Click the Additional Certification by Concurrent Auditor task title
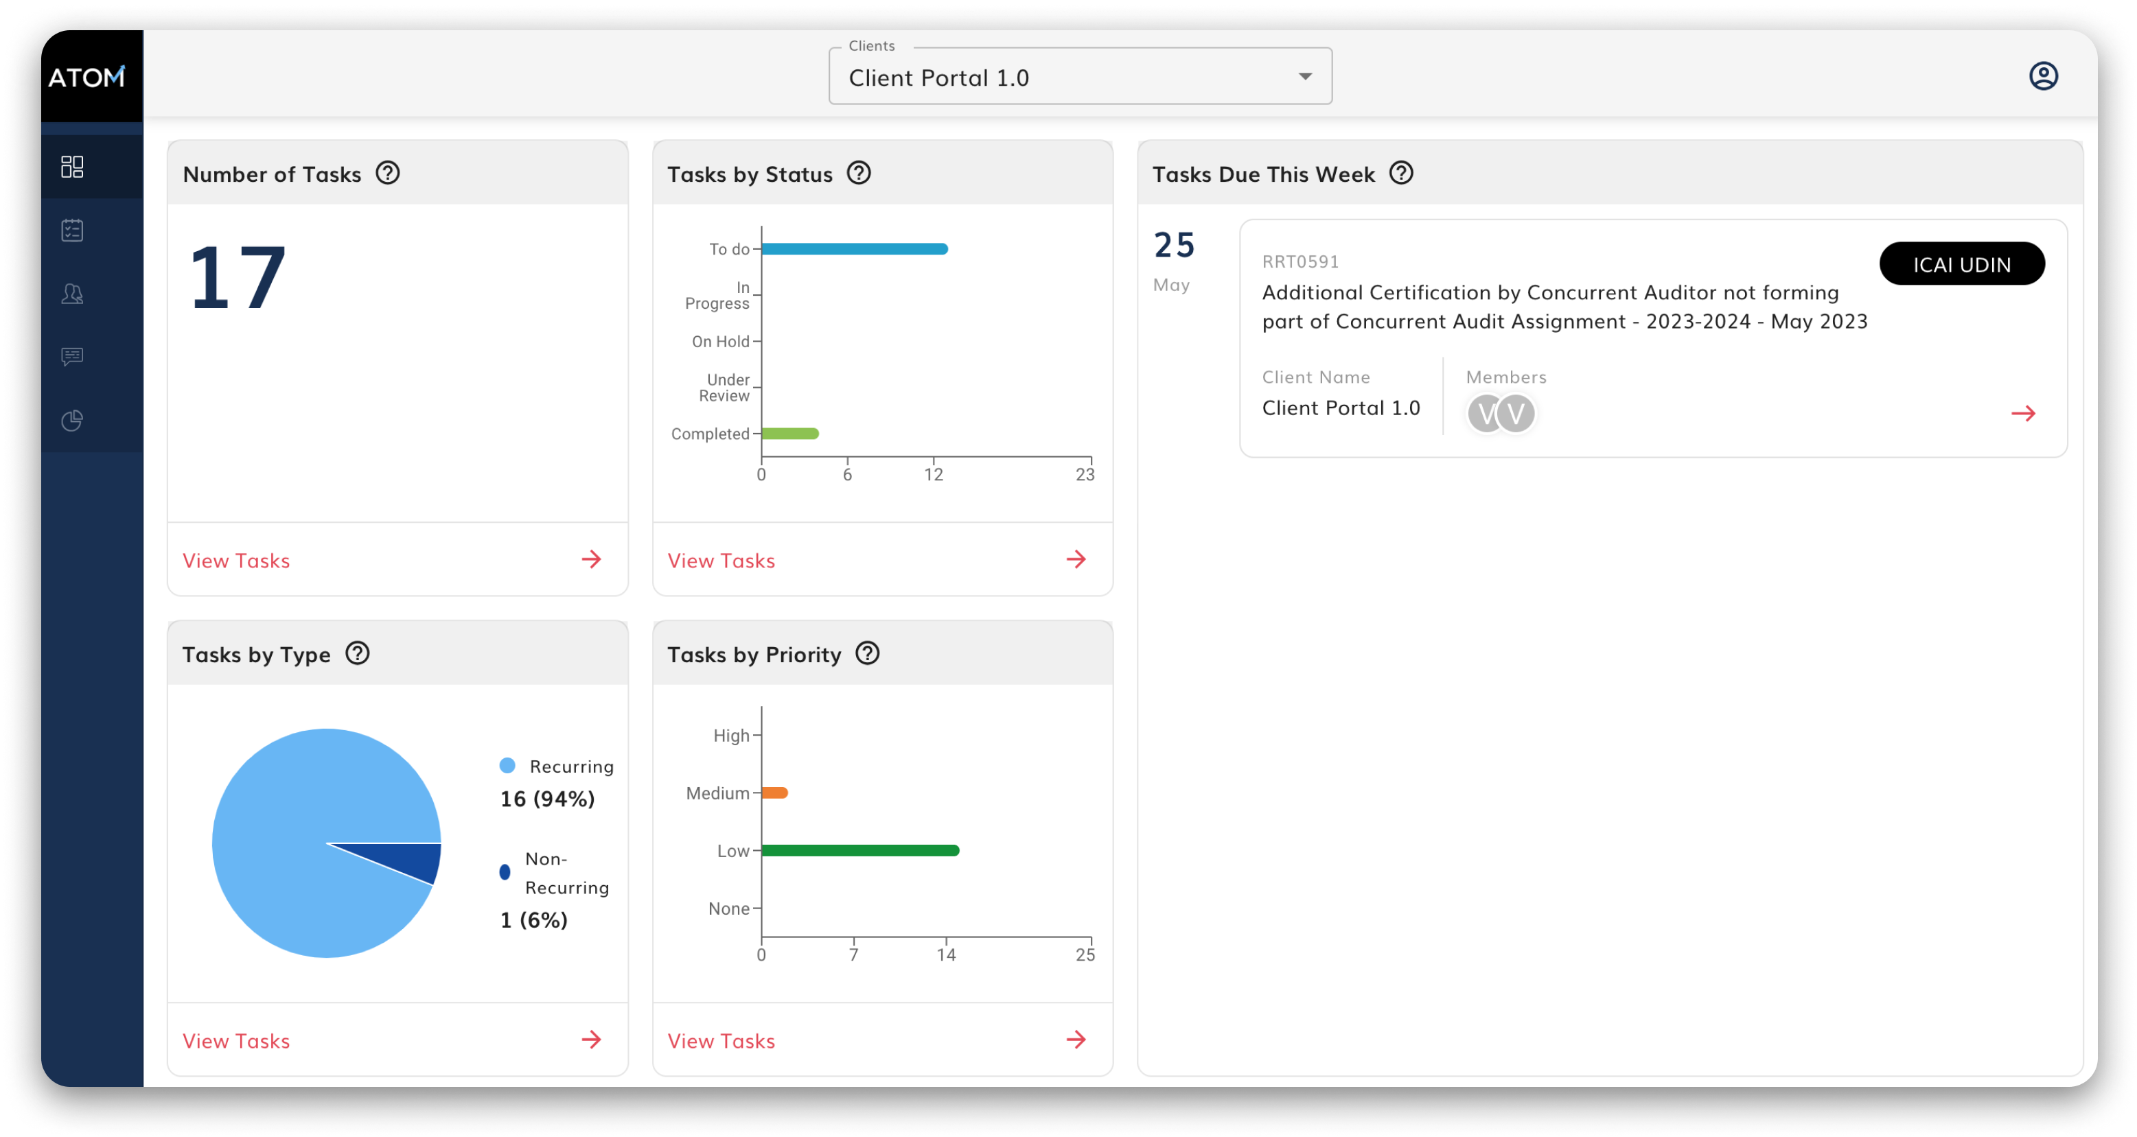Viewport: 2137px width, 1137px height. (1564, 307)
